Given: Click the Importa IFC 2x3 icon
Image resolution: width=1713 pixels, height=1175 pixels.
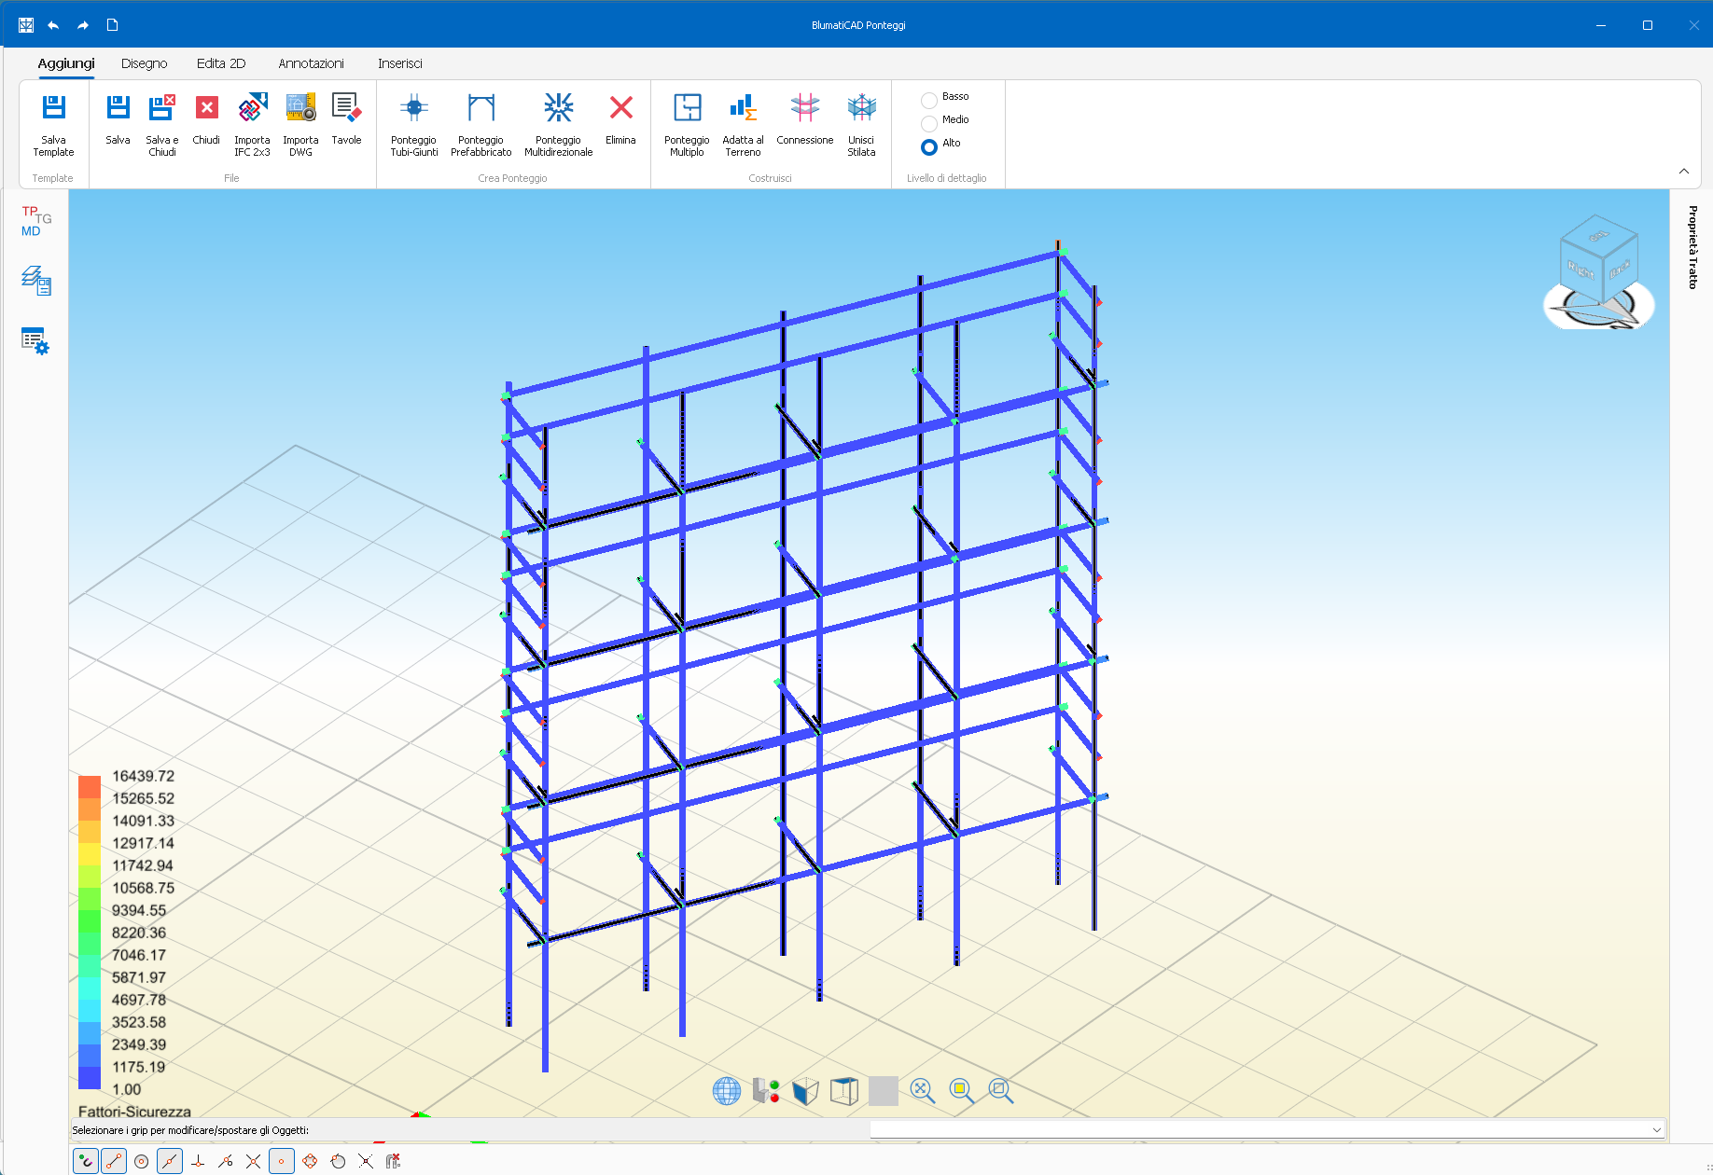Looking at the screenshot, I should click(252, 109).
